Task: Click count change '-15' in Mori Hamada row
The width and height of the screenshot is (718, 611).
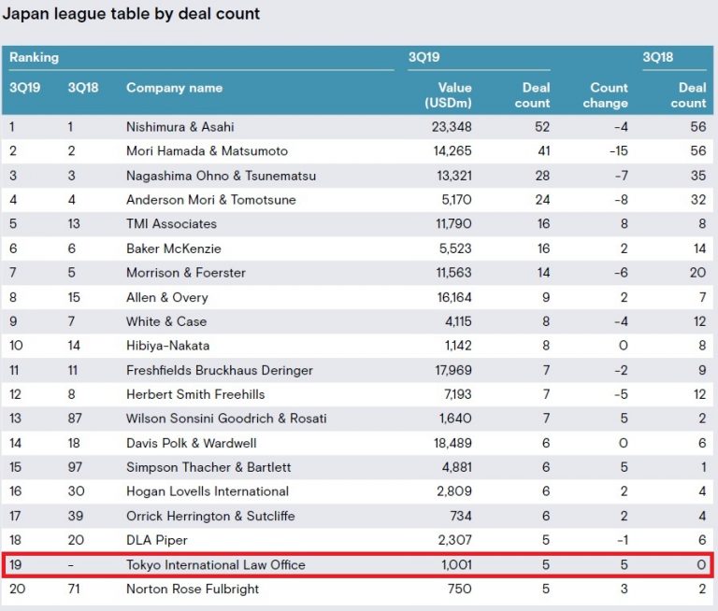Action: pyautogui.click(x=619, y=151)
